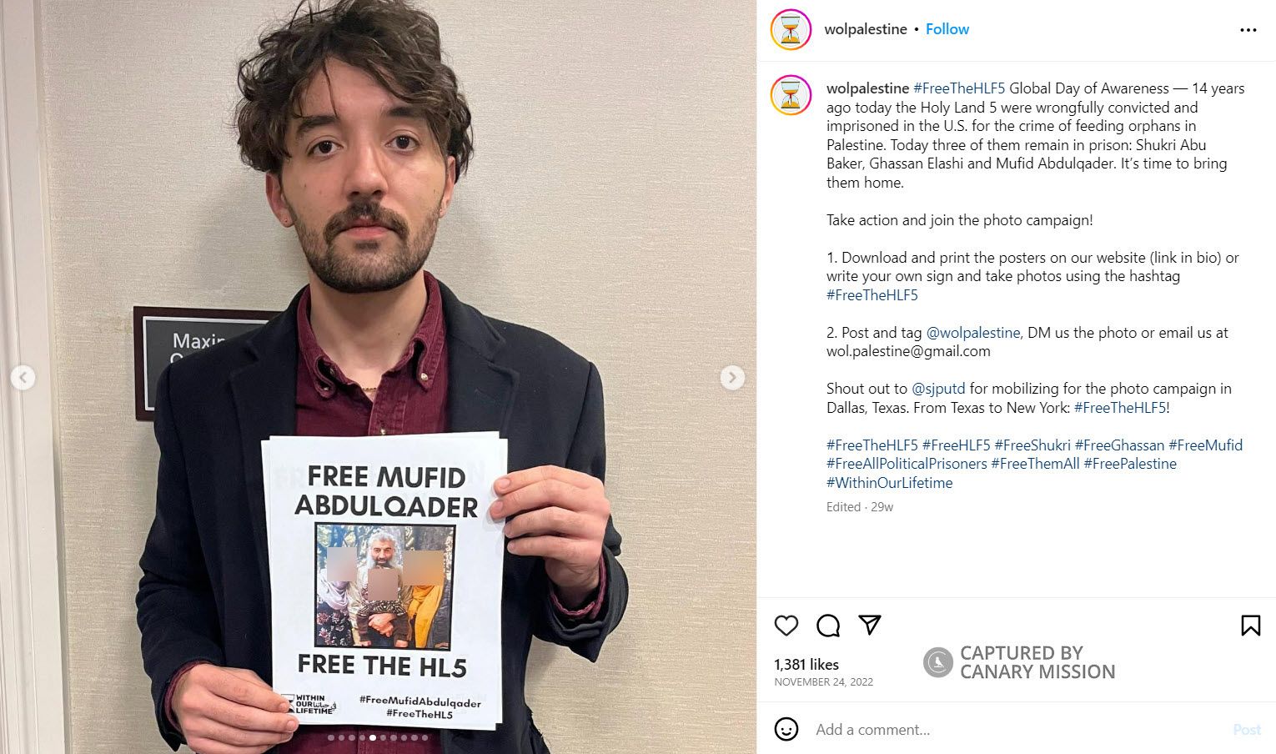Image resolution: width=1276 pixels, height=754 pixels.
Task: Click the Add a comment field
Action: [x=1017, y=730]
